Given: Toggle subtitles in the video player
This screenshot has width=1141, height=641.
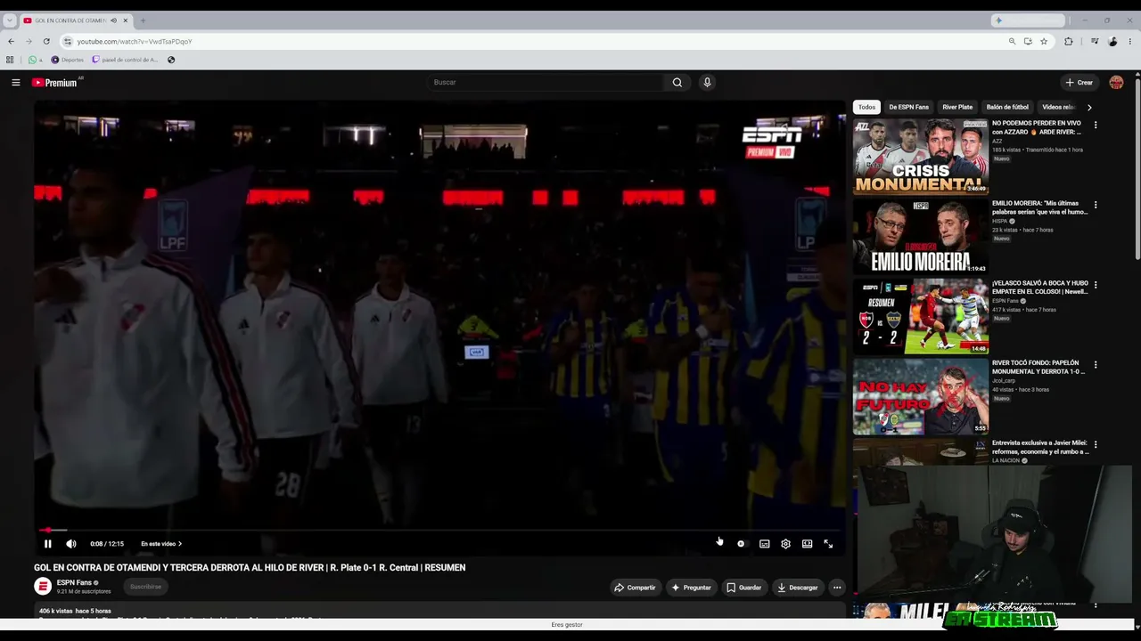Looking at the screenshot, I should (x=764, y=544).
